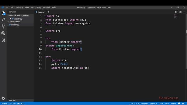Open the Search view in activity bar
Viewport: 187px width, 105px height.
click(3, 20)
